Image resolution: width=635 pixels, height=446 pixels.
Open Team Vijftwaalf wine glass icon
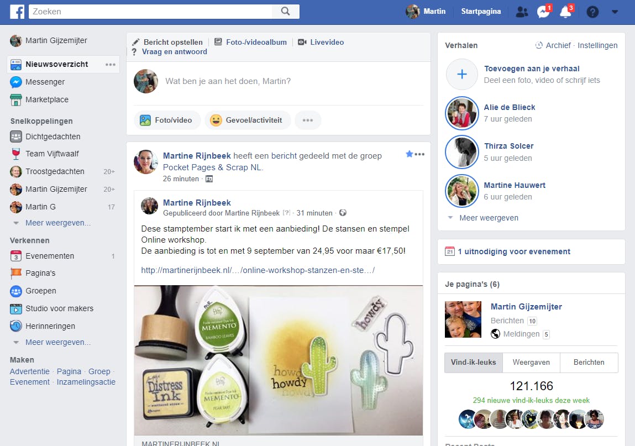[16, 154]
